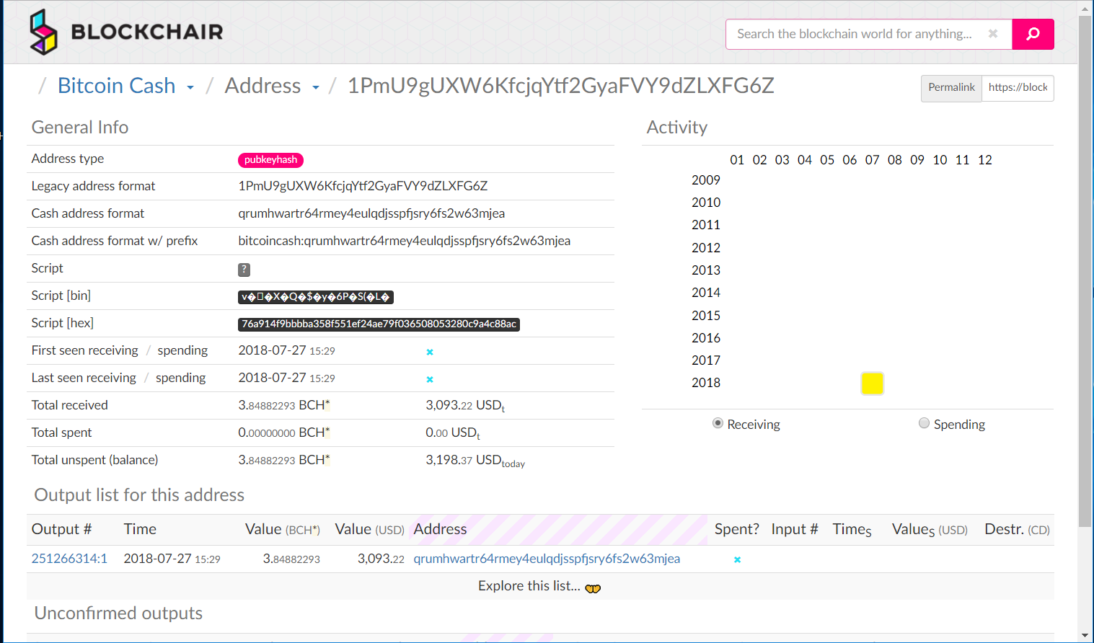Click the scrollbar up arrow
Viewport: 1094px width, 643px height.
pyautogui.click(x=1085, y=9)
